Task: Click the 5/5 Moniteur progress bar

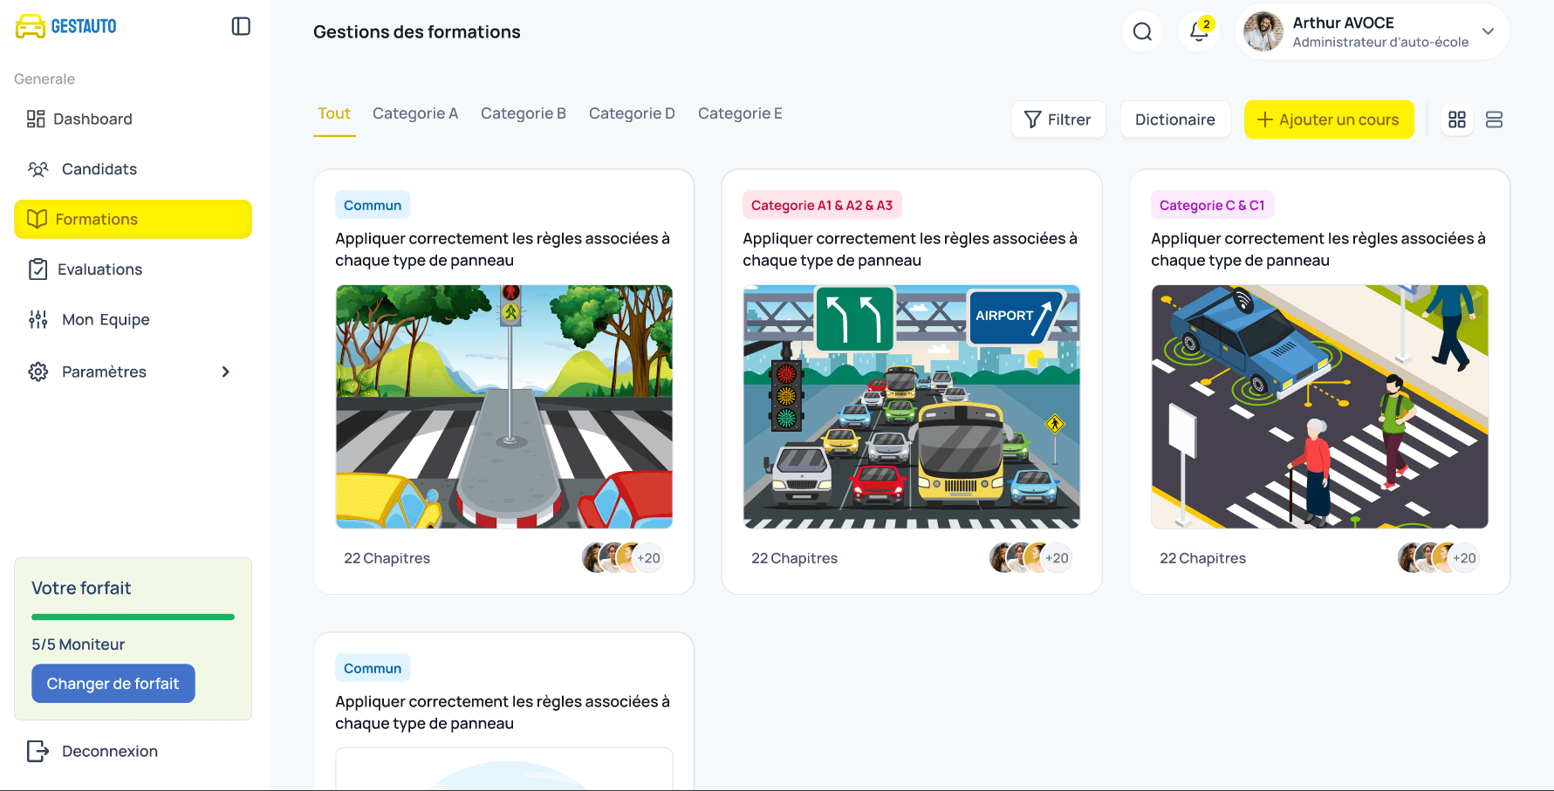Action: 133,617
